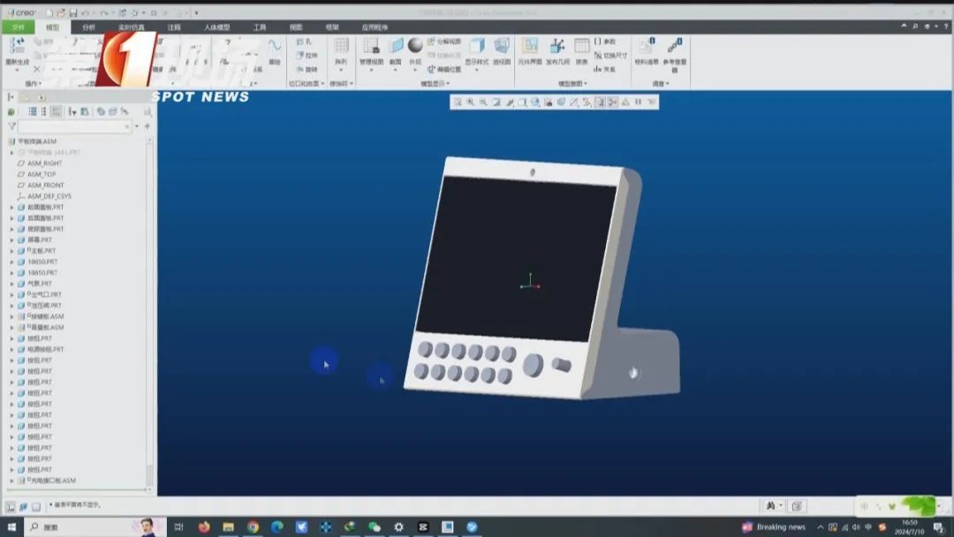Select ASM_FRONT datum plane in model tree

click(46, 185)
